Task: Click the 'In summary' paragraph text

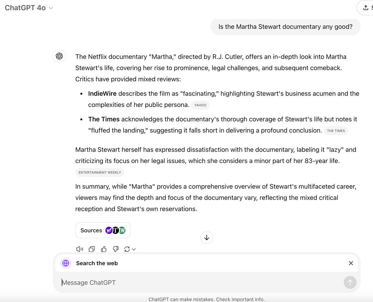Action: pyautogui.click(x=216, y=198)
